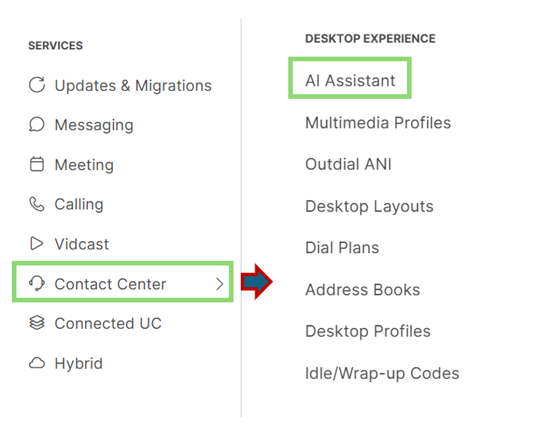Image resolution: width=556 pixels, height=446 pixels.
Task: Open the Calling service label
Action: [x=79, y=204]
